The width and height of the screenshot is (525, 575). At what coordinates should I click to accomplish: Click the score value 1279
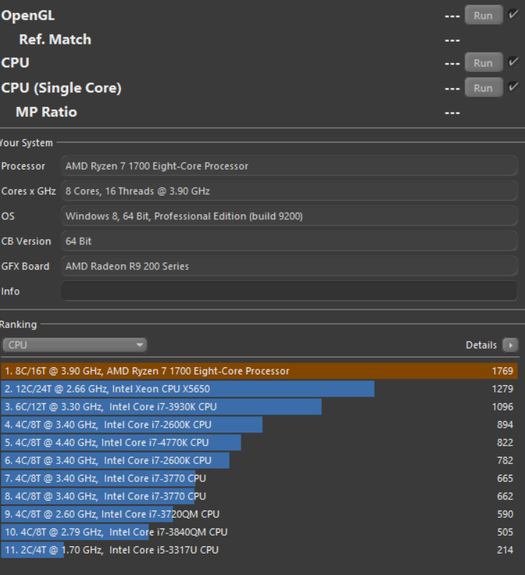502,389
